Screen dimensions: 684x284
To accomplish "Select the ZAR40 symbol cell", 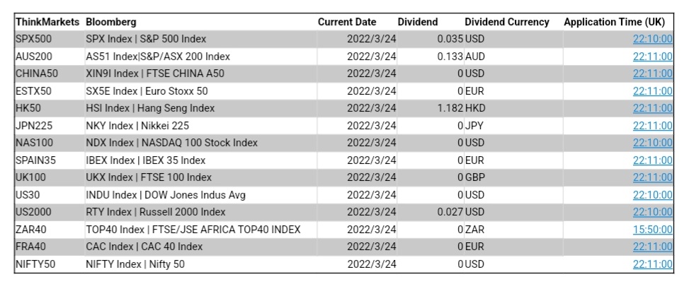I will pyautogui.click(x=30, y=230).
